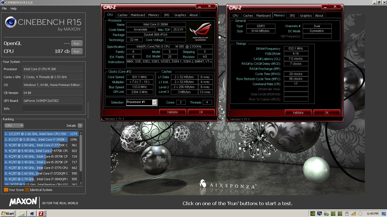Open Mainboard tab in right CPU-Z window
This screenshot has width=387, height=217.
point(263,16)
